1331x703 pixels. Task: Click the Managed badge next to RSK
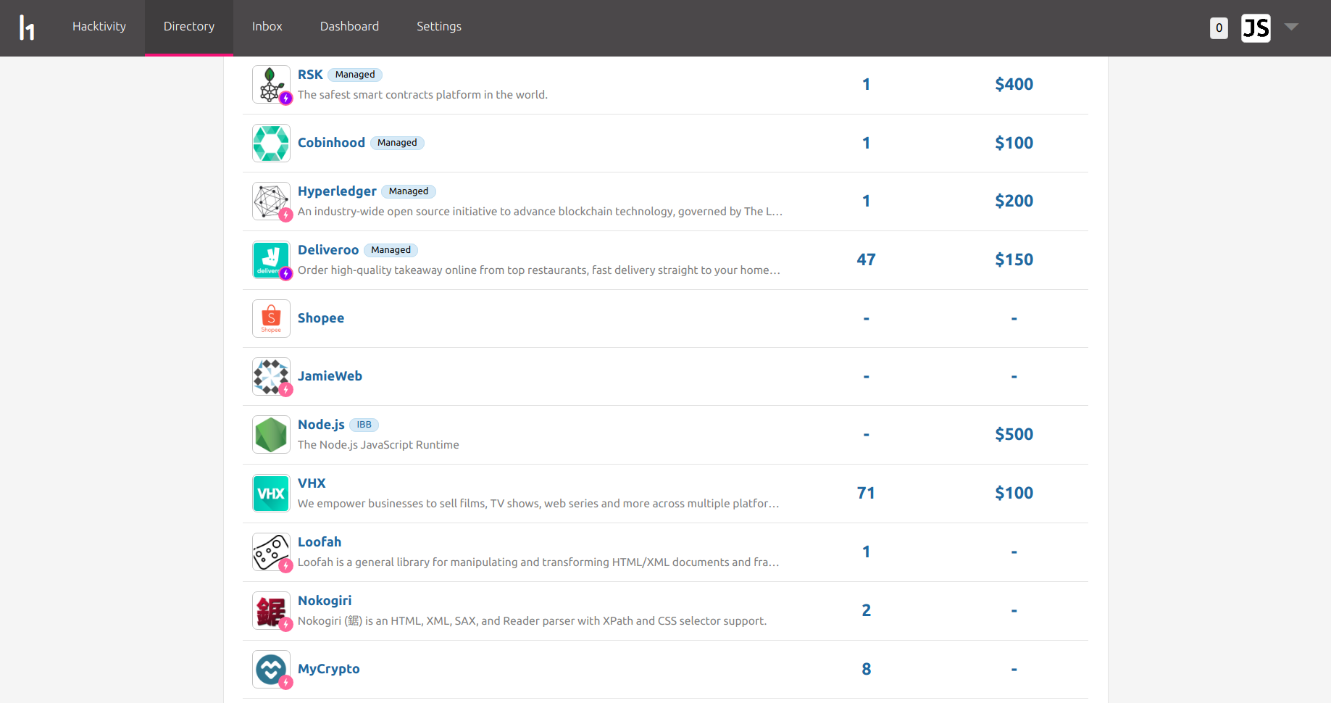click(355, 75)
